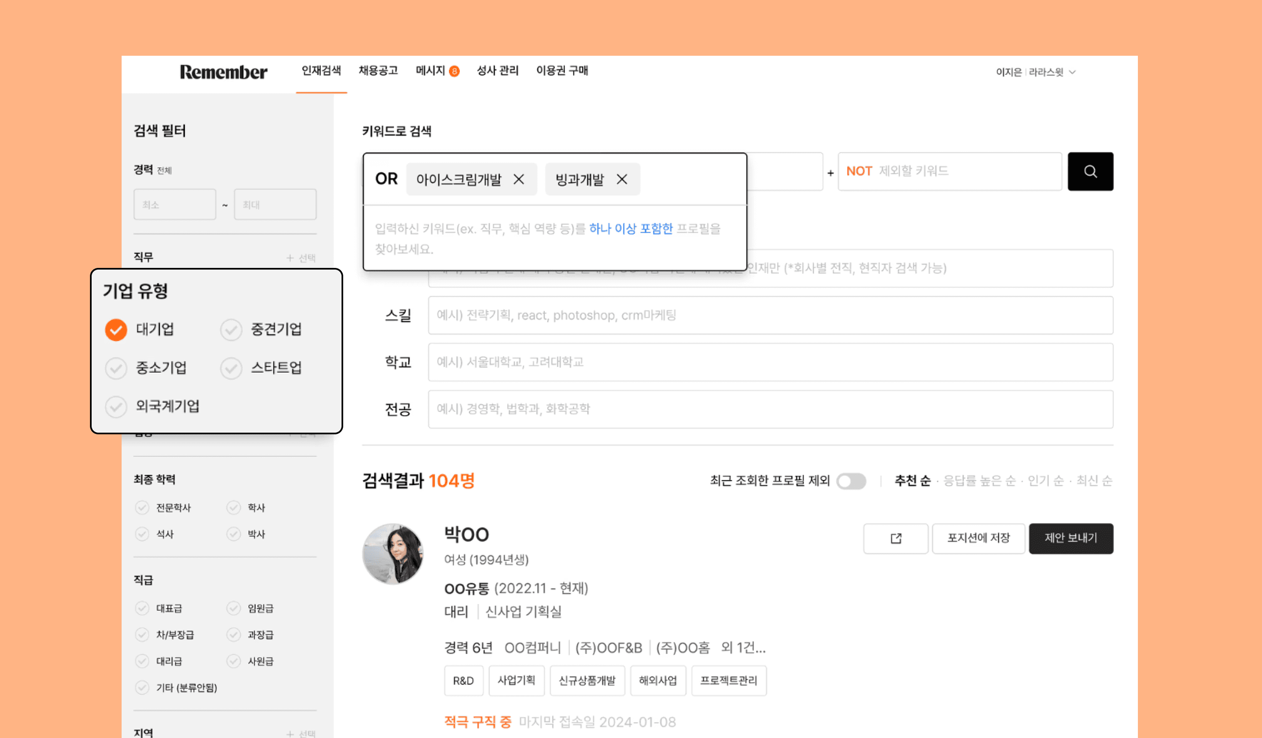This screenshot has height=738, width=1262.
Task: Click the 신규상품개발 skill tag
Action: click(x=587, y=681)
